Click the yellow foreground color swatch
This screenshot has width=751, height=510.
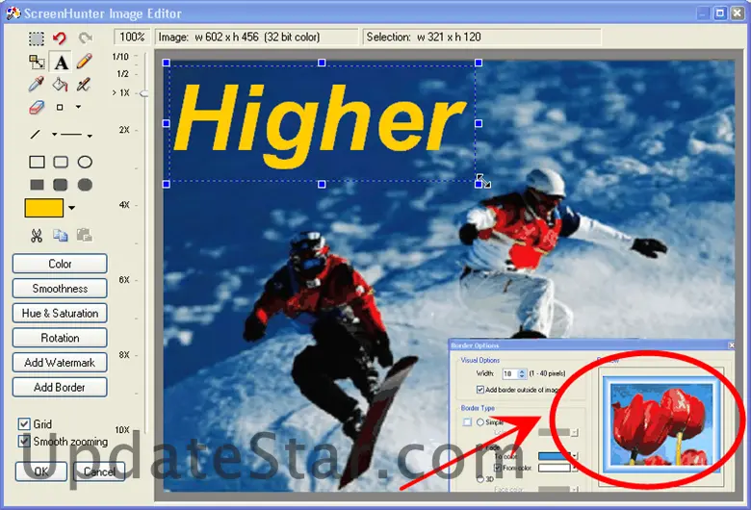tap(44, 208)
